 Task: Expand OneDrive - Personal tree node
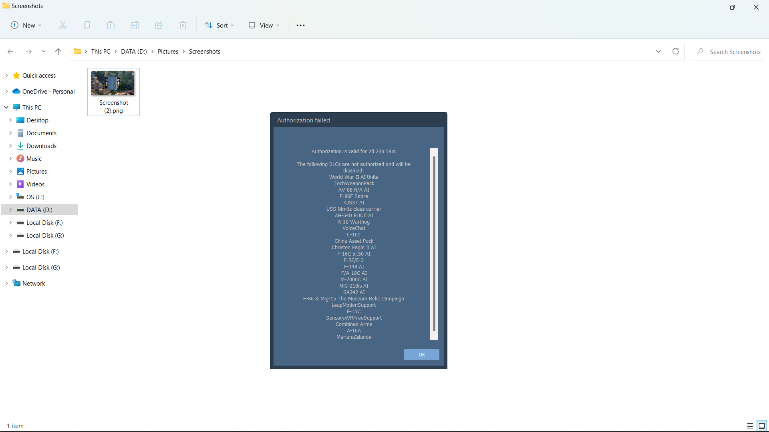6,91
